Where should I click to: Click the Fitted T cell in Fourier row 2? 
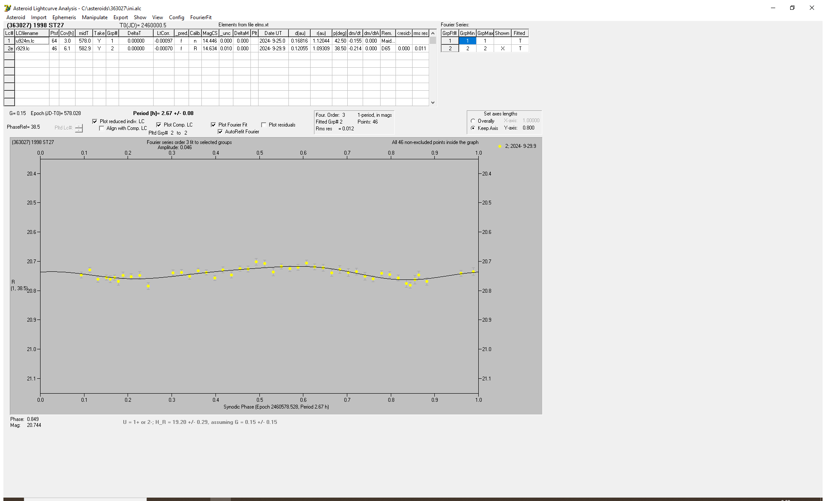520,49
